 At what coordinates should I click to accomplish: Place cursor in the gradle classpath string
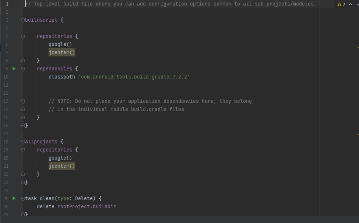tap(134, 77)
